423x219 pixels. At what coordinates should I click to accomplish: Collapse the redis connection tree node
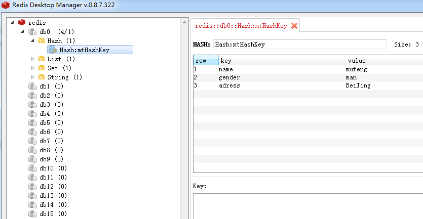12,22
